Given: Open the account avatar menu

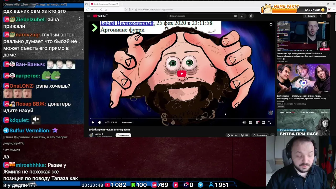Looking at the screenshot, I should (328, 16).
